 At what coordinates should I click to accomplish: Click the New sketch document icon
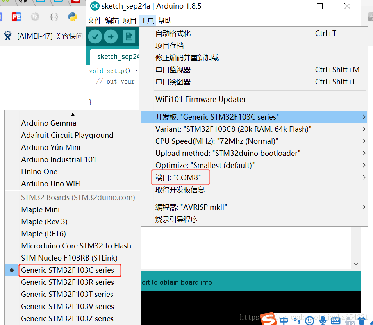click(x=129, y=37)
